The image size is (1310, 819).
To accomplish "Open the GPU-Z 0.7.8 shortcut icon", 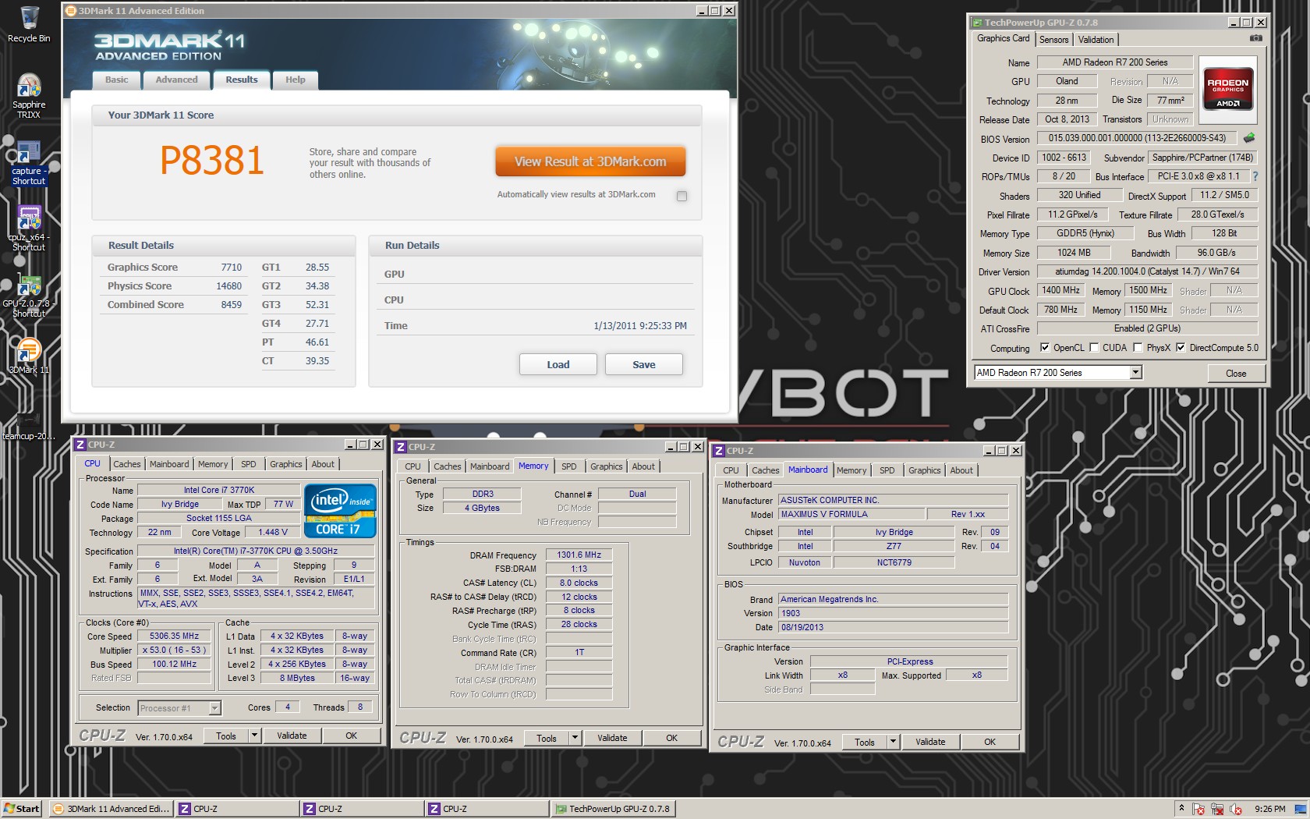I will [29, 295].
